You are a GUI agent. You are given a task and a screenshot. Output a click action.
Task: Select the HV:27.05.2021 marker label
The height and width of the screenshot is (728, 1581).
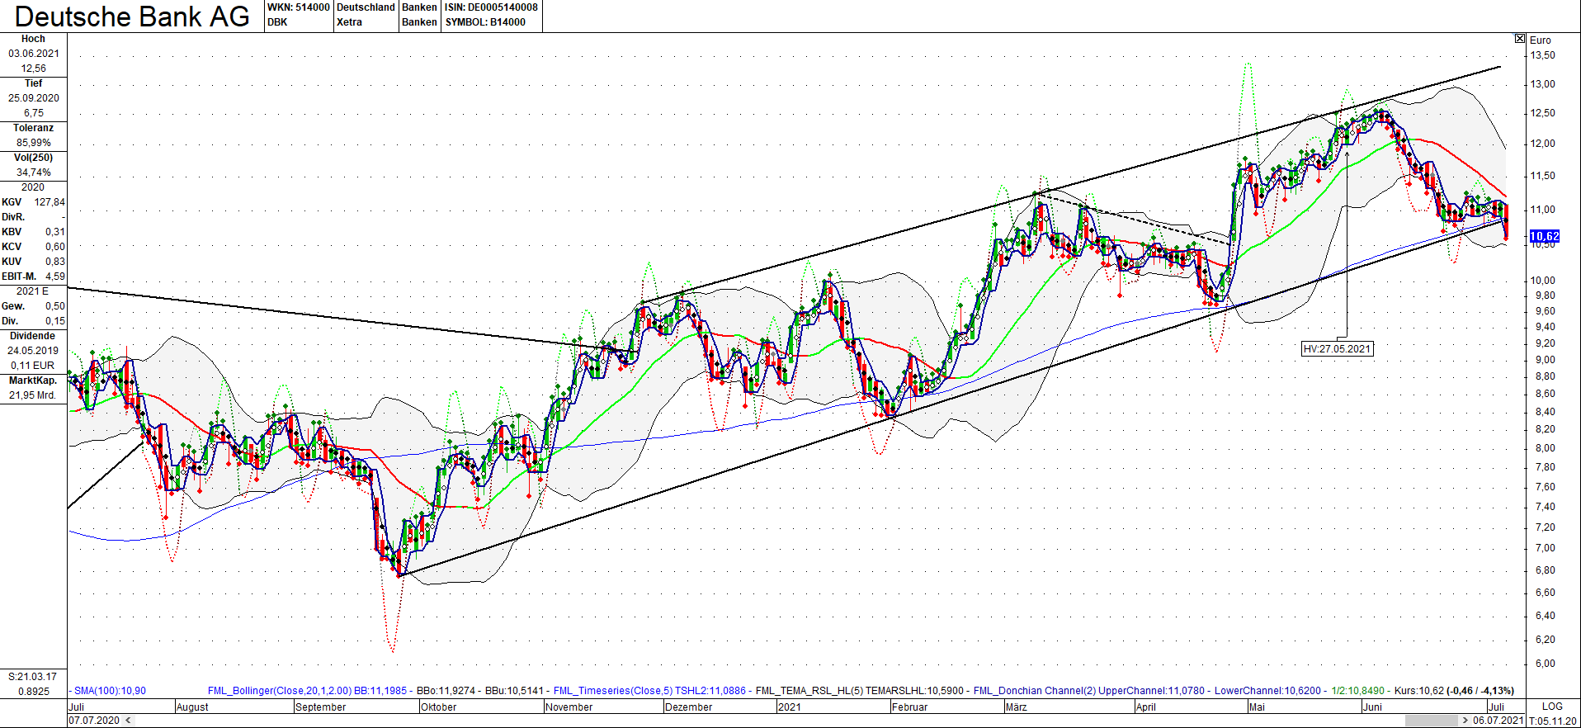1337,349
